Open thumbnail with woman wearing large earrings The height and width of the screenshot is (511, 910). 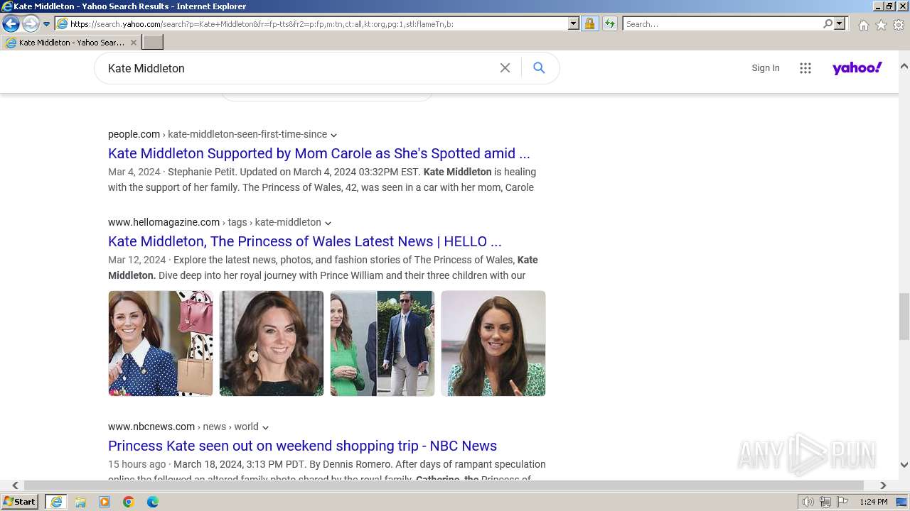point(272,344)
